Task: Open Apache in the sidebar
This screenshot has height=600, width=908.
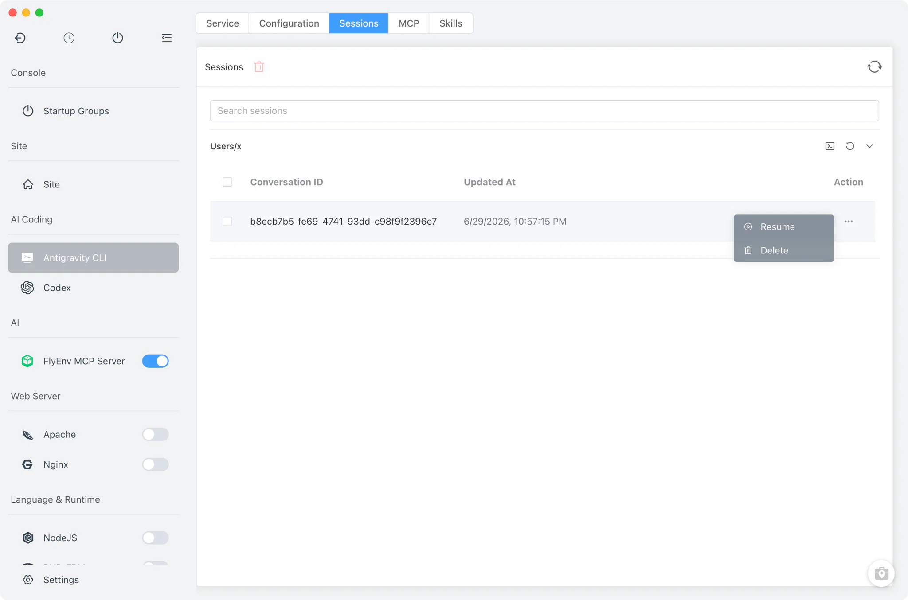Action: (59, 435)
